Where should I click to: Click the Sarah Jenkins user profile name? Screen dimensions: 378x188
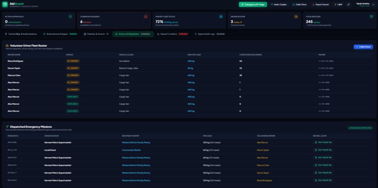[363, 4]
